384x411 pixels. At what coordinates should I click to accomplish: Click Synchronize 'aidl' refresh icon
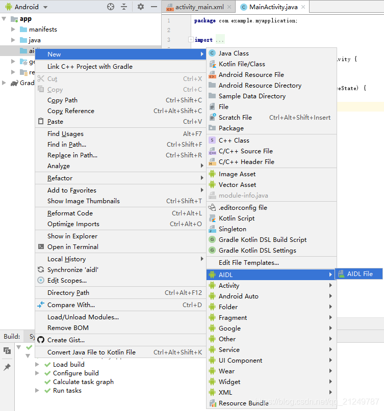41,270
